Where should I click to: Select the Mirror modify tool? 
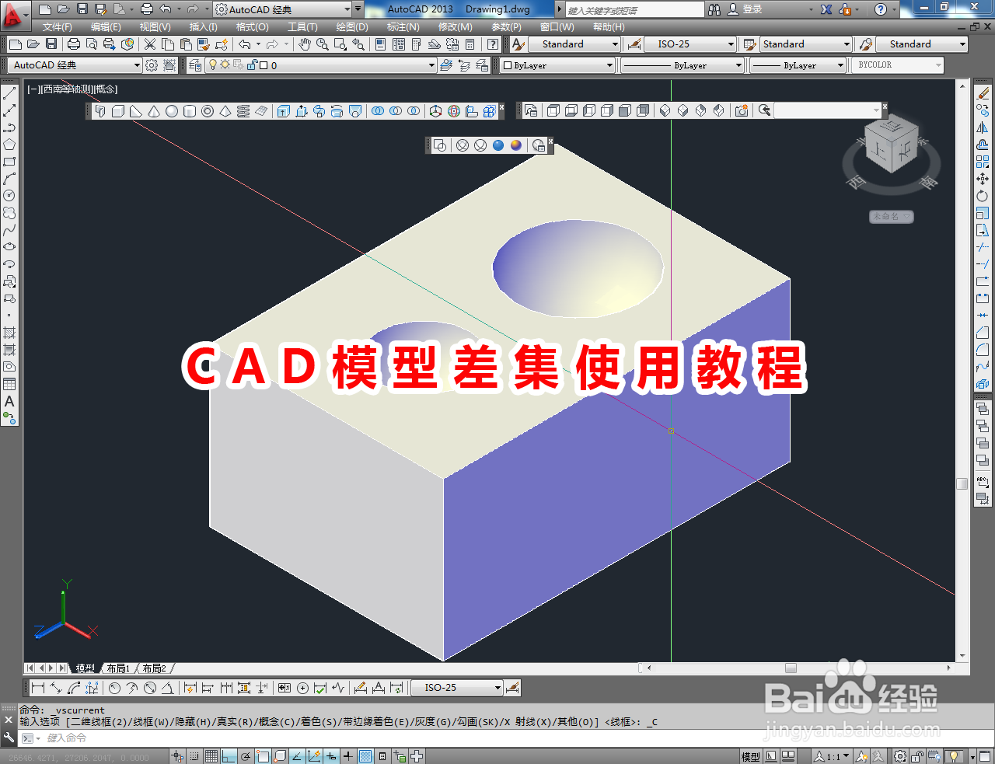983,127
